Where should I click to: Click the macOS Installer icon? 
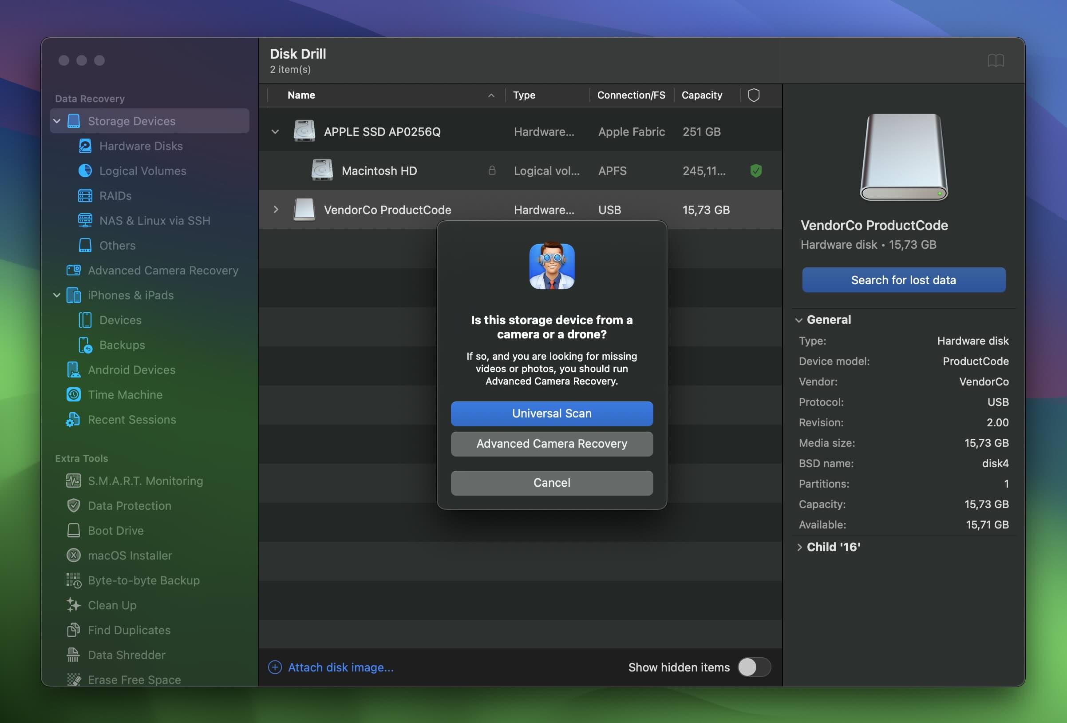74,555
